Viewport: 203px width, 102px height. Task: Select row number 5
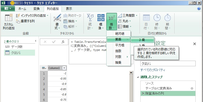click(x=44, y=94)
